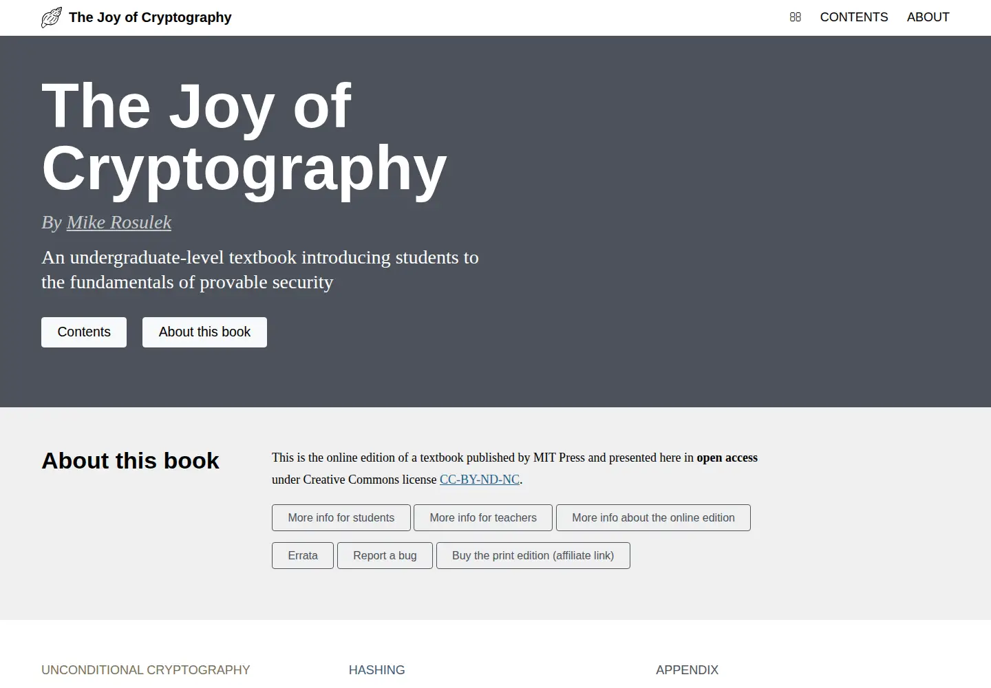Click More info for students button
This screenshot has height=688, width=991.
click(341, 518)
